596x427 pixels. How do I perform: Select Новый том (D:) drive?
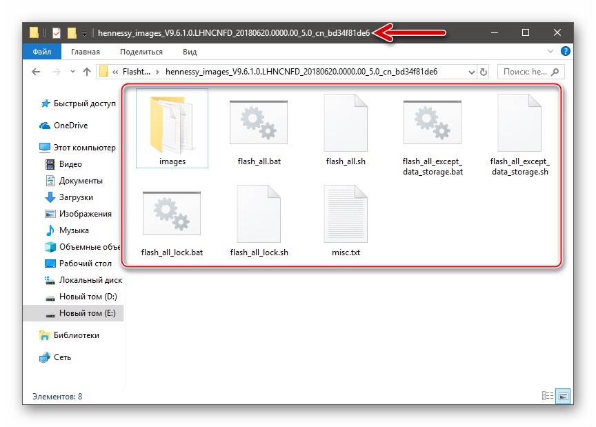tap(81, 297)
